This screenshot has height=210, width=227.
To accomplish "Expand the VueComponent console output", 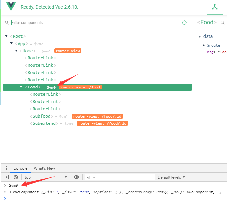I will tap(10, 192).
